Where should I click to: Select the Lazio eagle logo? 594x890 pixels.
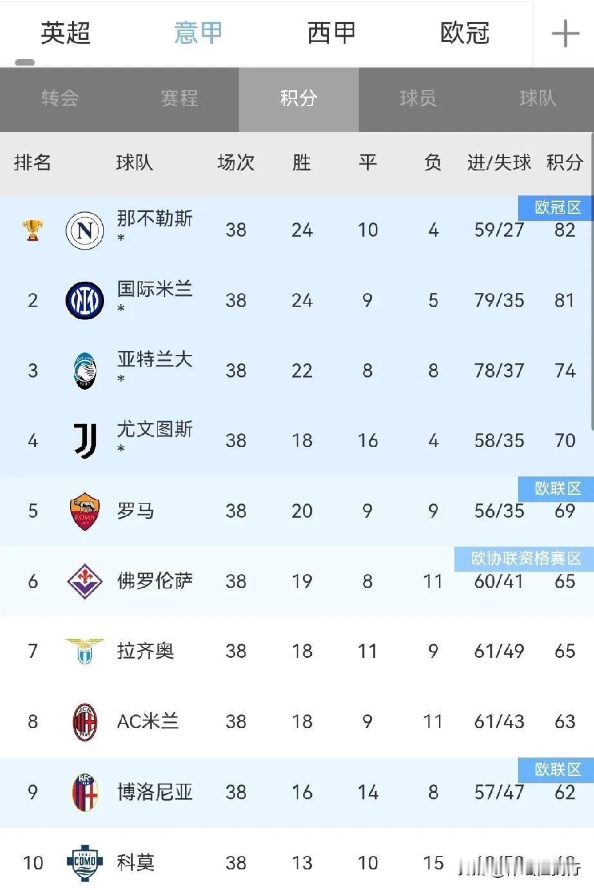[x=85, y=651]
